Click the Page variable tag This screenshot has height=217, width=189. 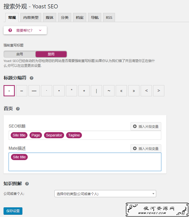click(x=36, y=135)
